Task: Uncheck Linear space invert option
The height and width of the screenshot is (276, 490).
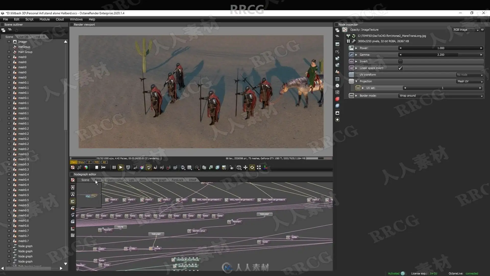Action: [400, 68]
